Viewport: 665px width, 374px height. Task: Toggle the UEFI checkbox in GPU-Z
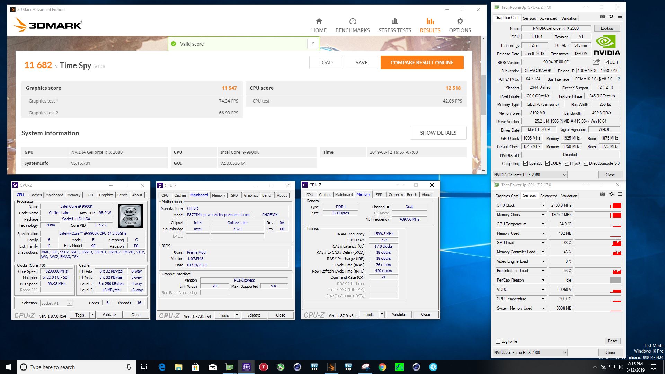coord(606,62)
